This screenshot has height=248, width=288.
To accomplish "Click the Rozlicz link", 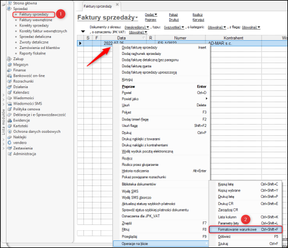I will (198, 15).
